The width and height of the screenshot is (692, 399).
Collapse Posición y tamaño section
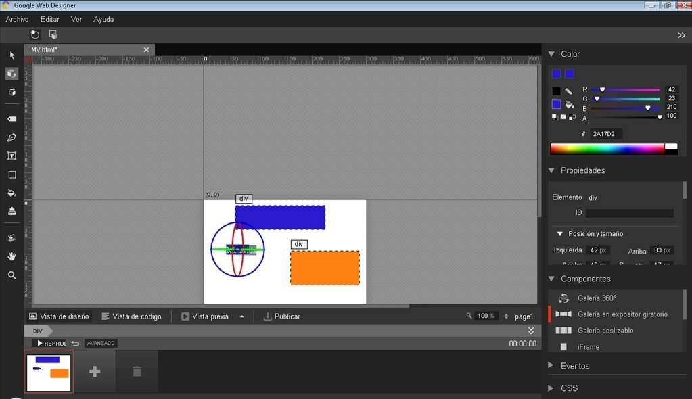[559, 233]
